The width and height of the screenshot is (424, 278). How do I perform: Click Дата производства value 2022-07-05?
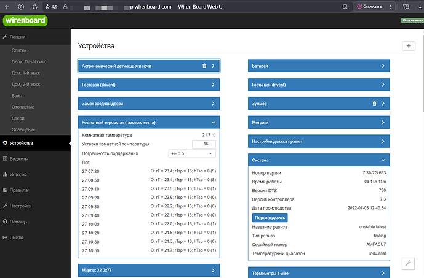click(367, 208)
